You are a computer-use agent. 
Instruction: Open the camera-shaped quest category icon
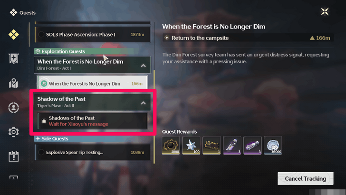[13, 132]
